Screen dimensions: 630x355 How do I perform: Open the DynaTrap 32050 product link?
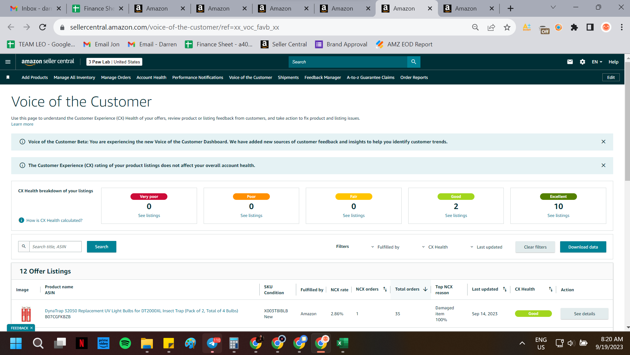[141, 311]
